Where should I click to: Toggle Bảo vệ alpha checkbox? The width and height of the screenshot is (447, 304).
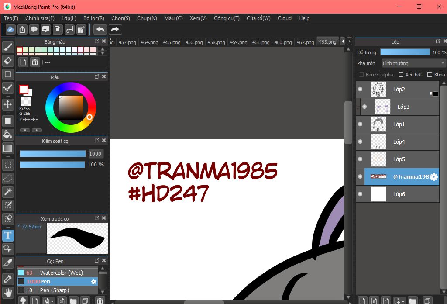tap(361, 74)
